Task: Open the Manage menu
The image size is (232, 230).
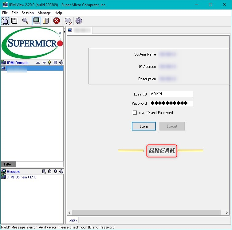Action: [44, 13]
